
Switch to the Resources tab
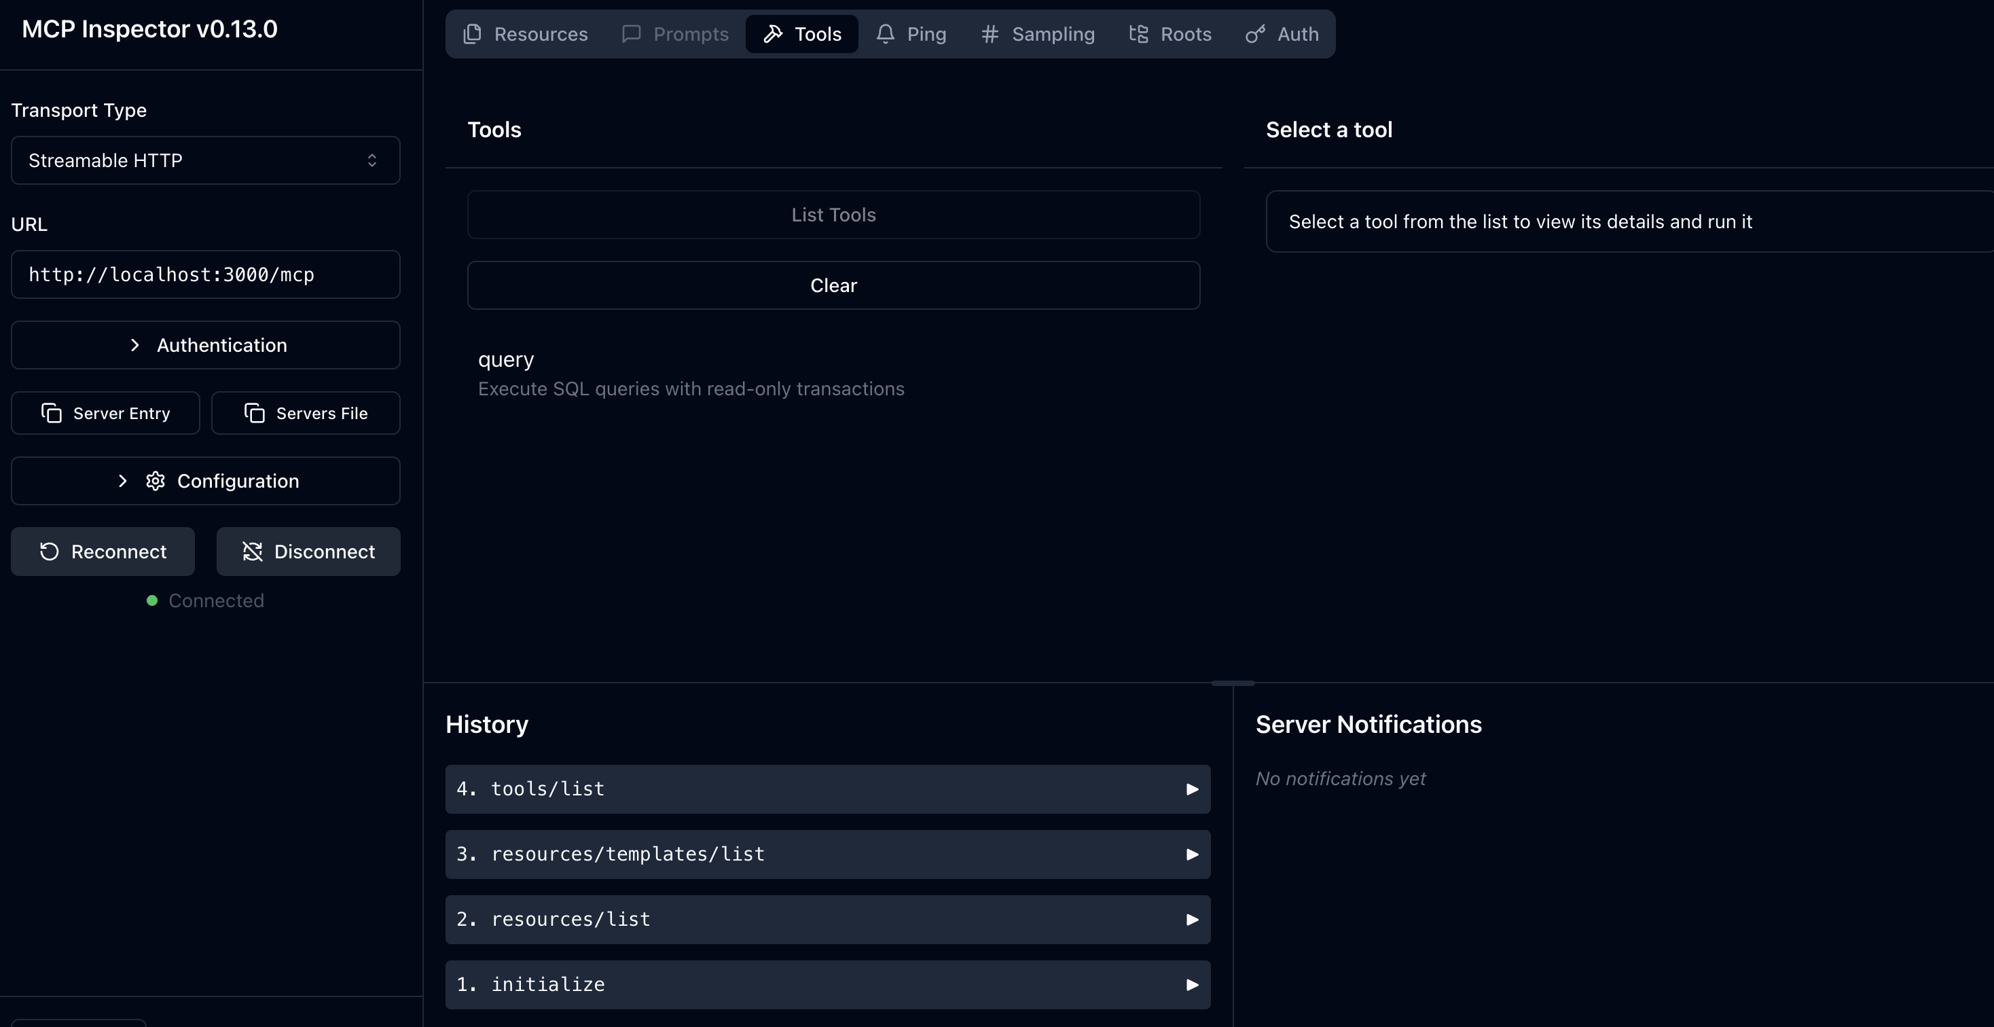pyautogui.click(x=525, y=33)
